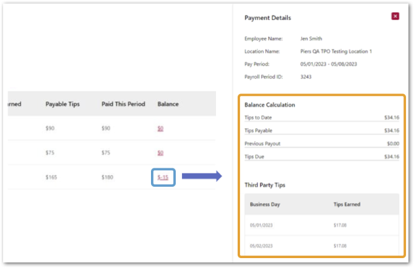Click the employee name Jen Smith
Screen dimensions: 414x268
(x=313, y=38)
